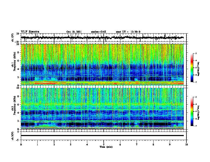Click the "2" kHz tick of ch.2 spectrogram
Screen dimensions: 210x162
click(19, 121)
